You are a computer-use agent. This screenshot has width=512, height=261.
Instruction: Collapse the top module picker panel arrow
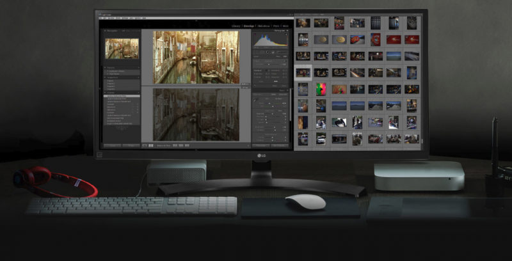[196, 20]
